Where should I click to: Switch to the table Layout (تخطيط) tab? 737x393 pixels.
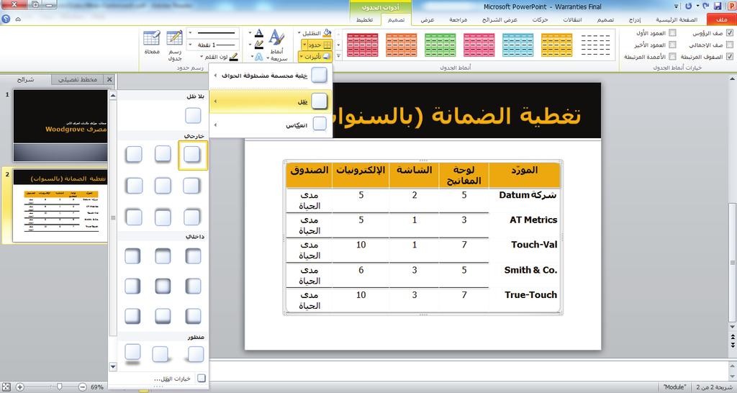364,19
